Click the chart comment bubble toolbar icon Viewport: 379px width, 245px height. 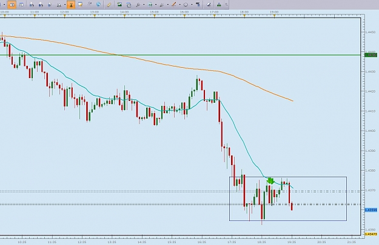80,5
